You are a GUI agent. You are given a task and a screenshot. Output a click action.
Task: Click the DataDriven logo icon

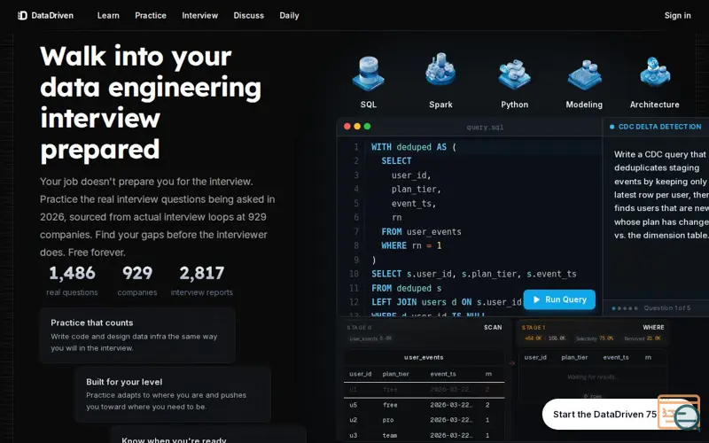[x=23, y=15]
